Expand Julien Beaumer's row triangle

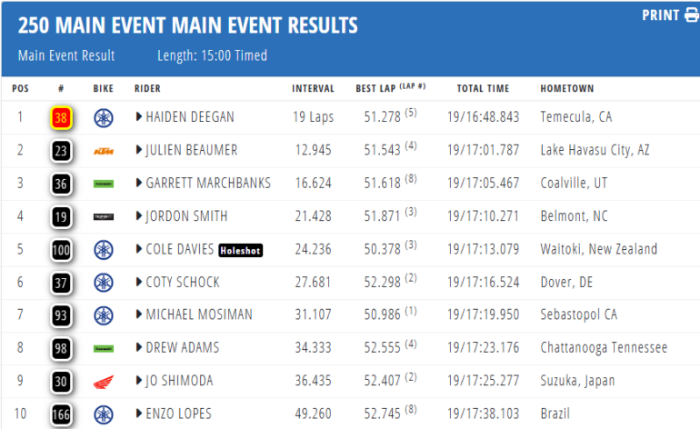point(139,150)
